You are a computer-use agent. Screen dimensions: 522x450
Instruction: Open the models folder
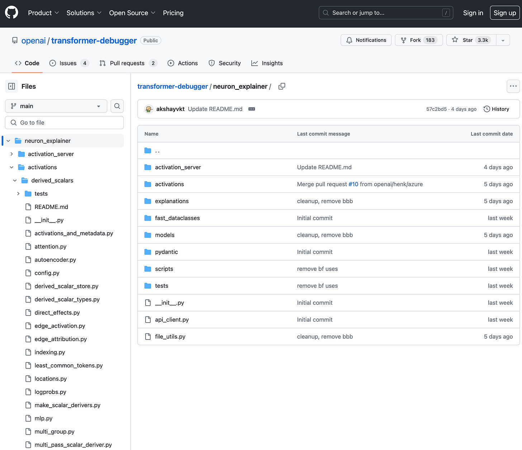pos(165,235)
